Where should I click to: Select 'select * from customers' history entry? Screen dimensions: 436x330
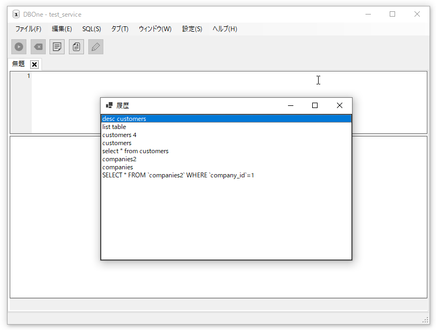[x=135, y=151]
